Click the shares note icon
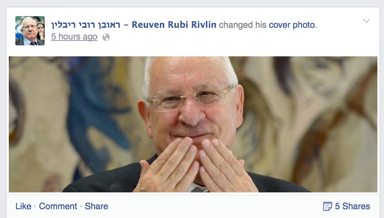The width and height of the screenshot is (384, 218). pyautogui.click(x=327, y=206)
